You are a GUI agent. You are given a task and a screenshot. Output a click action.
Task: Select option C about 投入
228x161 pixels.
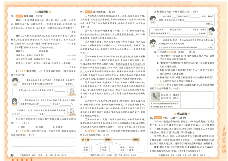tap(186, 72)
